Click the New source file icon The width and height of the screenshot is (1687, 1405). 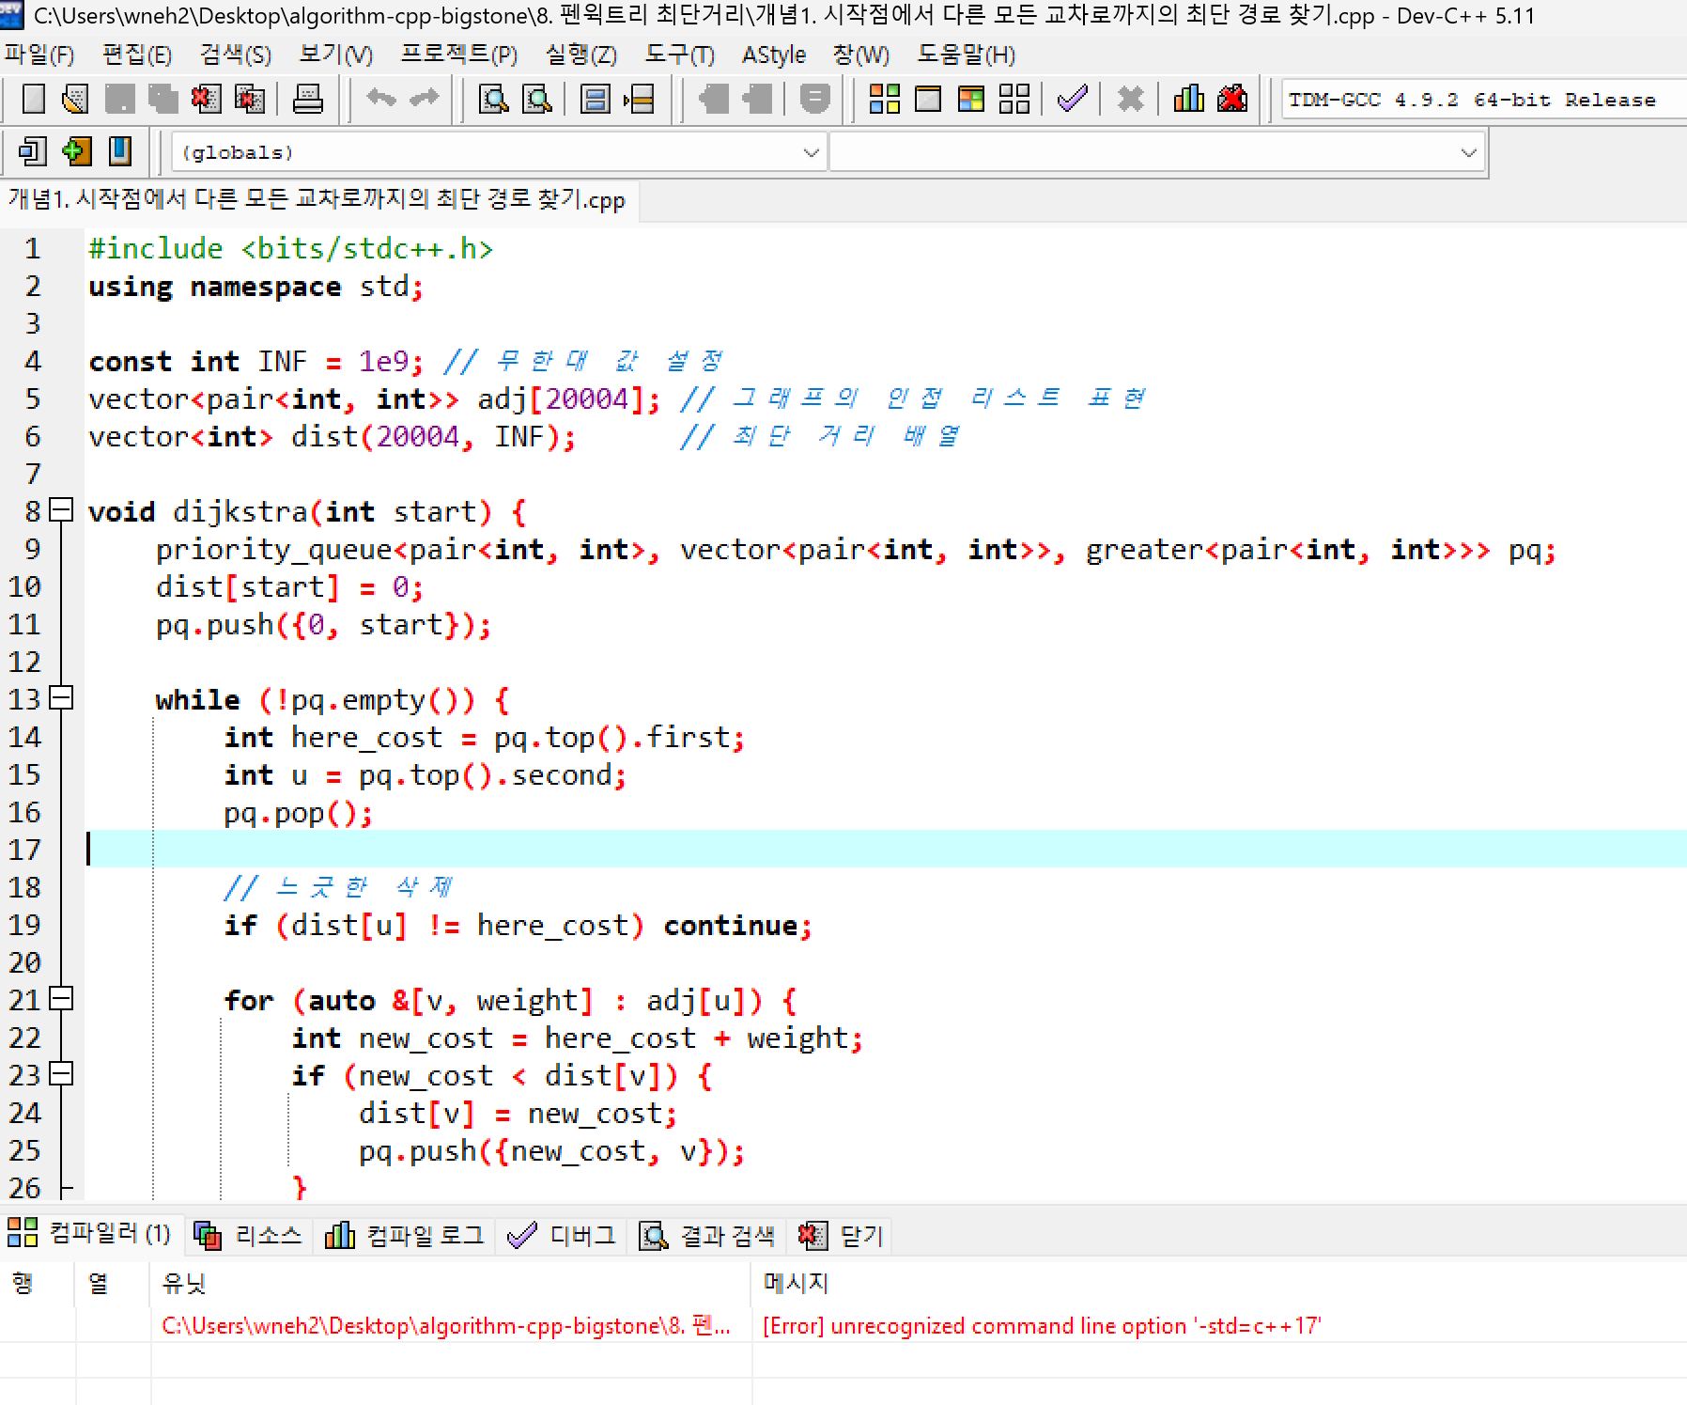pyautogui.click(x=33, y=99)
